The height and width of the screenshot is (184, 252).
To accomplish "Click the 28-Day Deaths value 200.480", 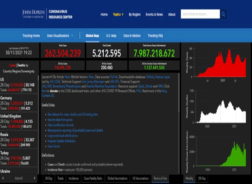I will point(107,68).
